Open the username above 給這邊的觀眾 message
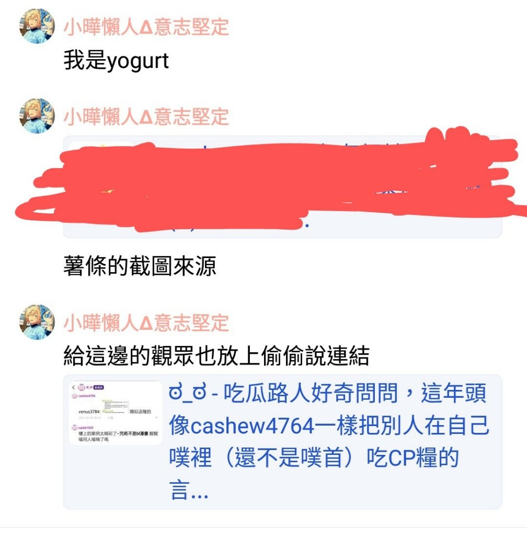The image size is (527, 536). click(x=146, y=322)
